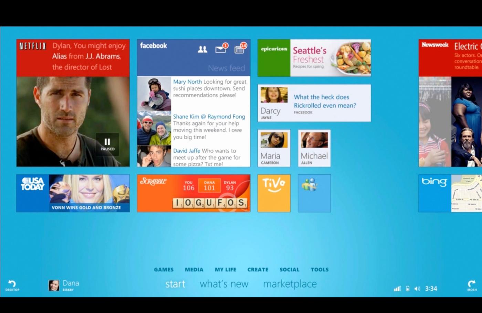This screenshot has width=482, height=313.
Task: Click the USA Today logo
Action: (33, 184)
